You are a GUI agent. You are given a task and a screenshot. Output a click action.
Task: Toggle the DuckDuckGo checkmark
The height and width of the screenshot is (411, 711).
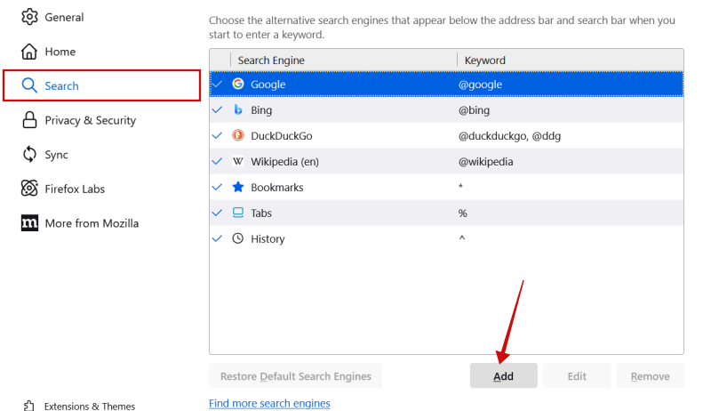pyautogui.click(x=217, y=135)
